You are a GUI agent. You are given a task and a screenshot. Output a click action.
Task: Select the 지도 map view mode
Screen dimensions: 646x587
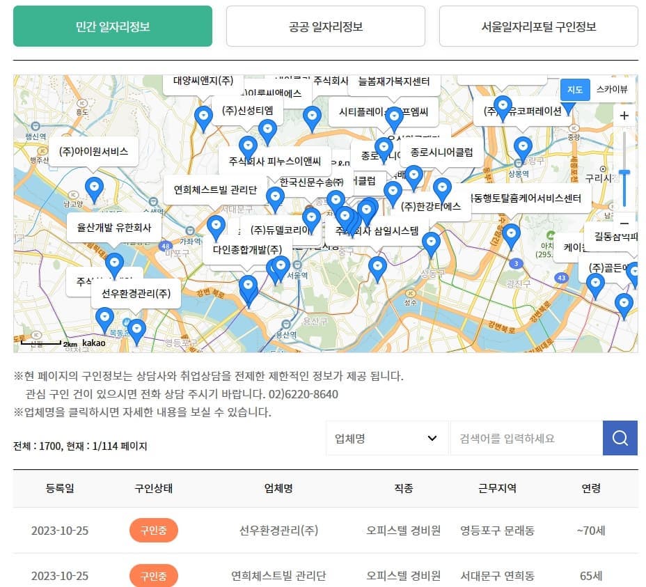574,90
